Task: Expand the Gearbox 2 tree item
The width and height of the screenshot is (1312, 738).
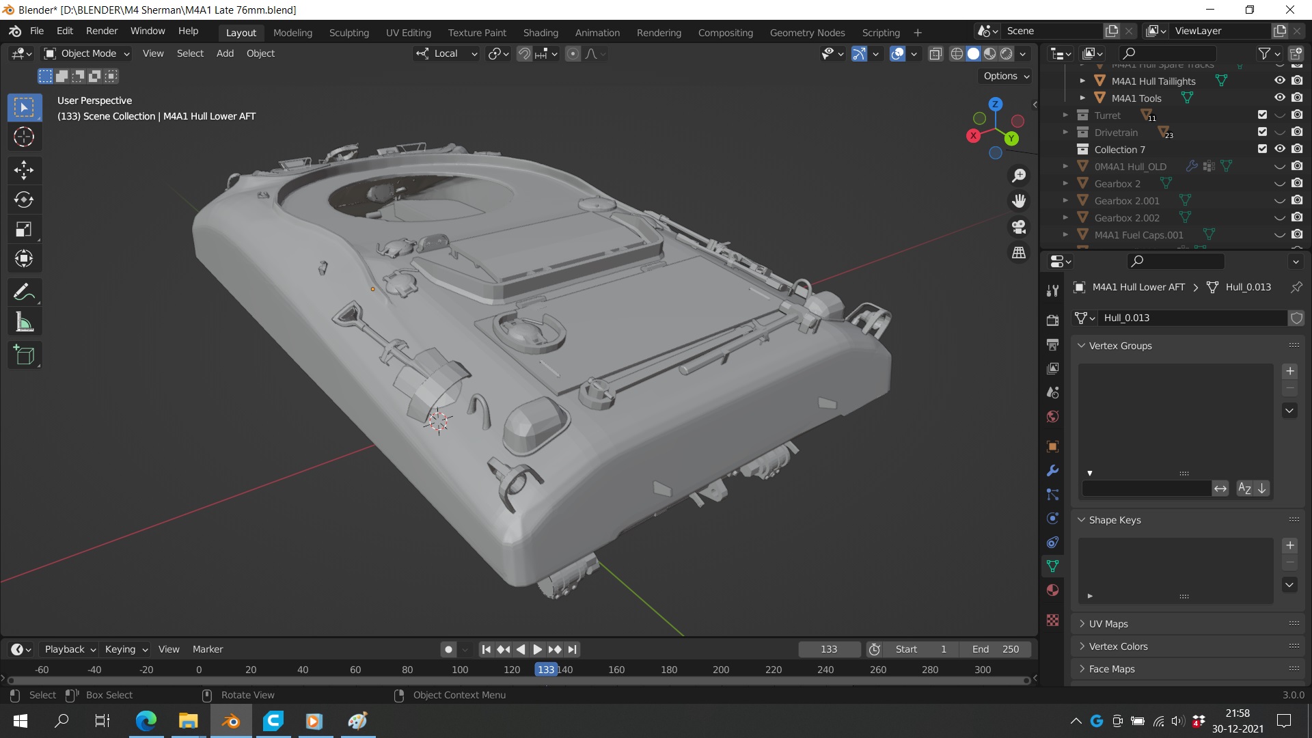Action: click(x=1065, y=184)
